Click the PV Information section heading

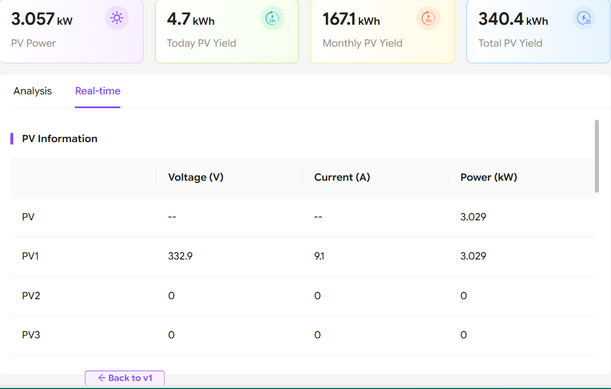coord(59,139)
